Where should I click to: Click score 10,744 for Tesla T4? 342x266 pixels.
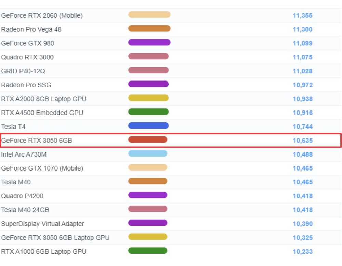click(303, 127)
